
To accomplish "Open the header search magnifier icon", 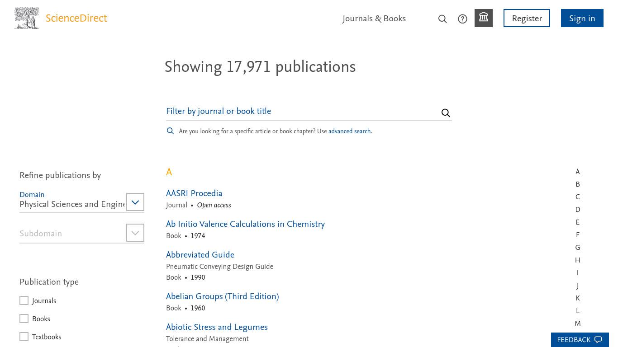I will pos(442,19).
